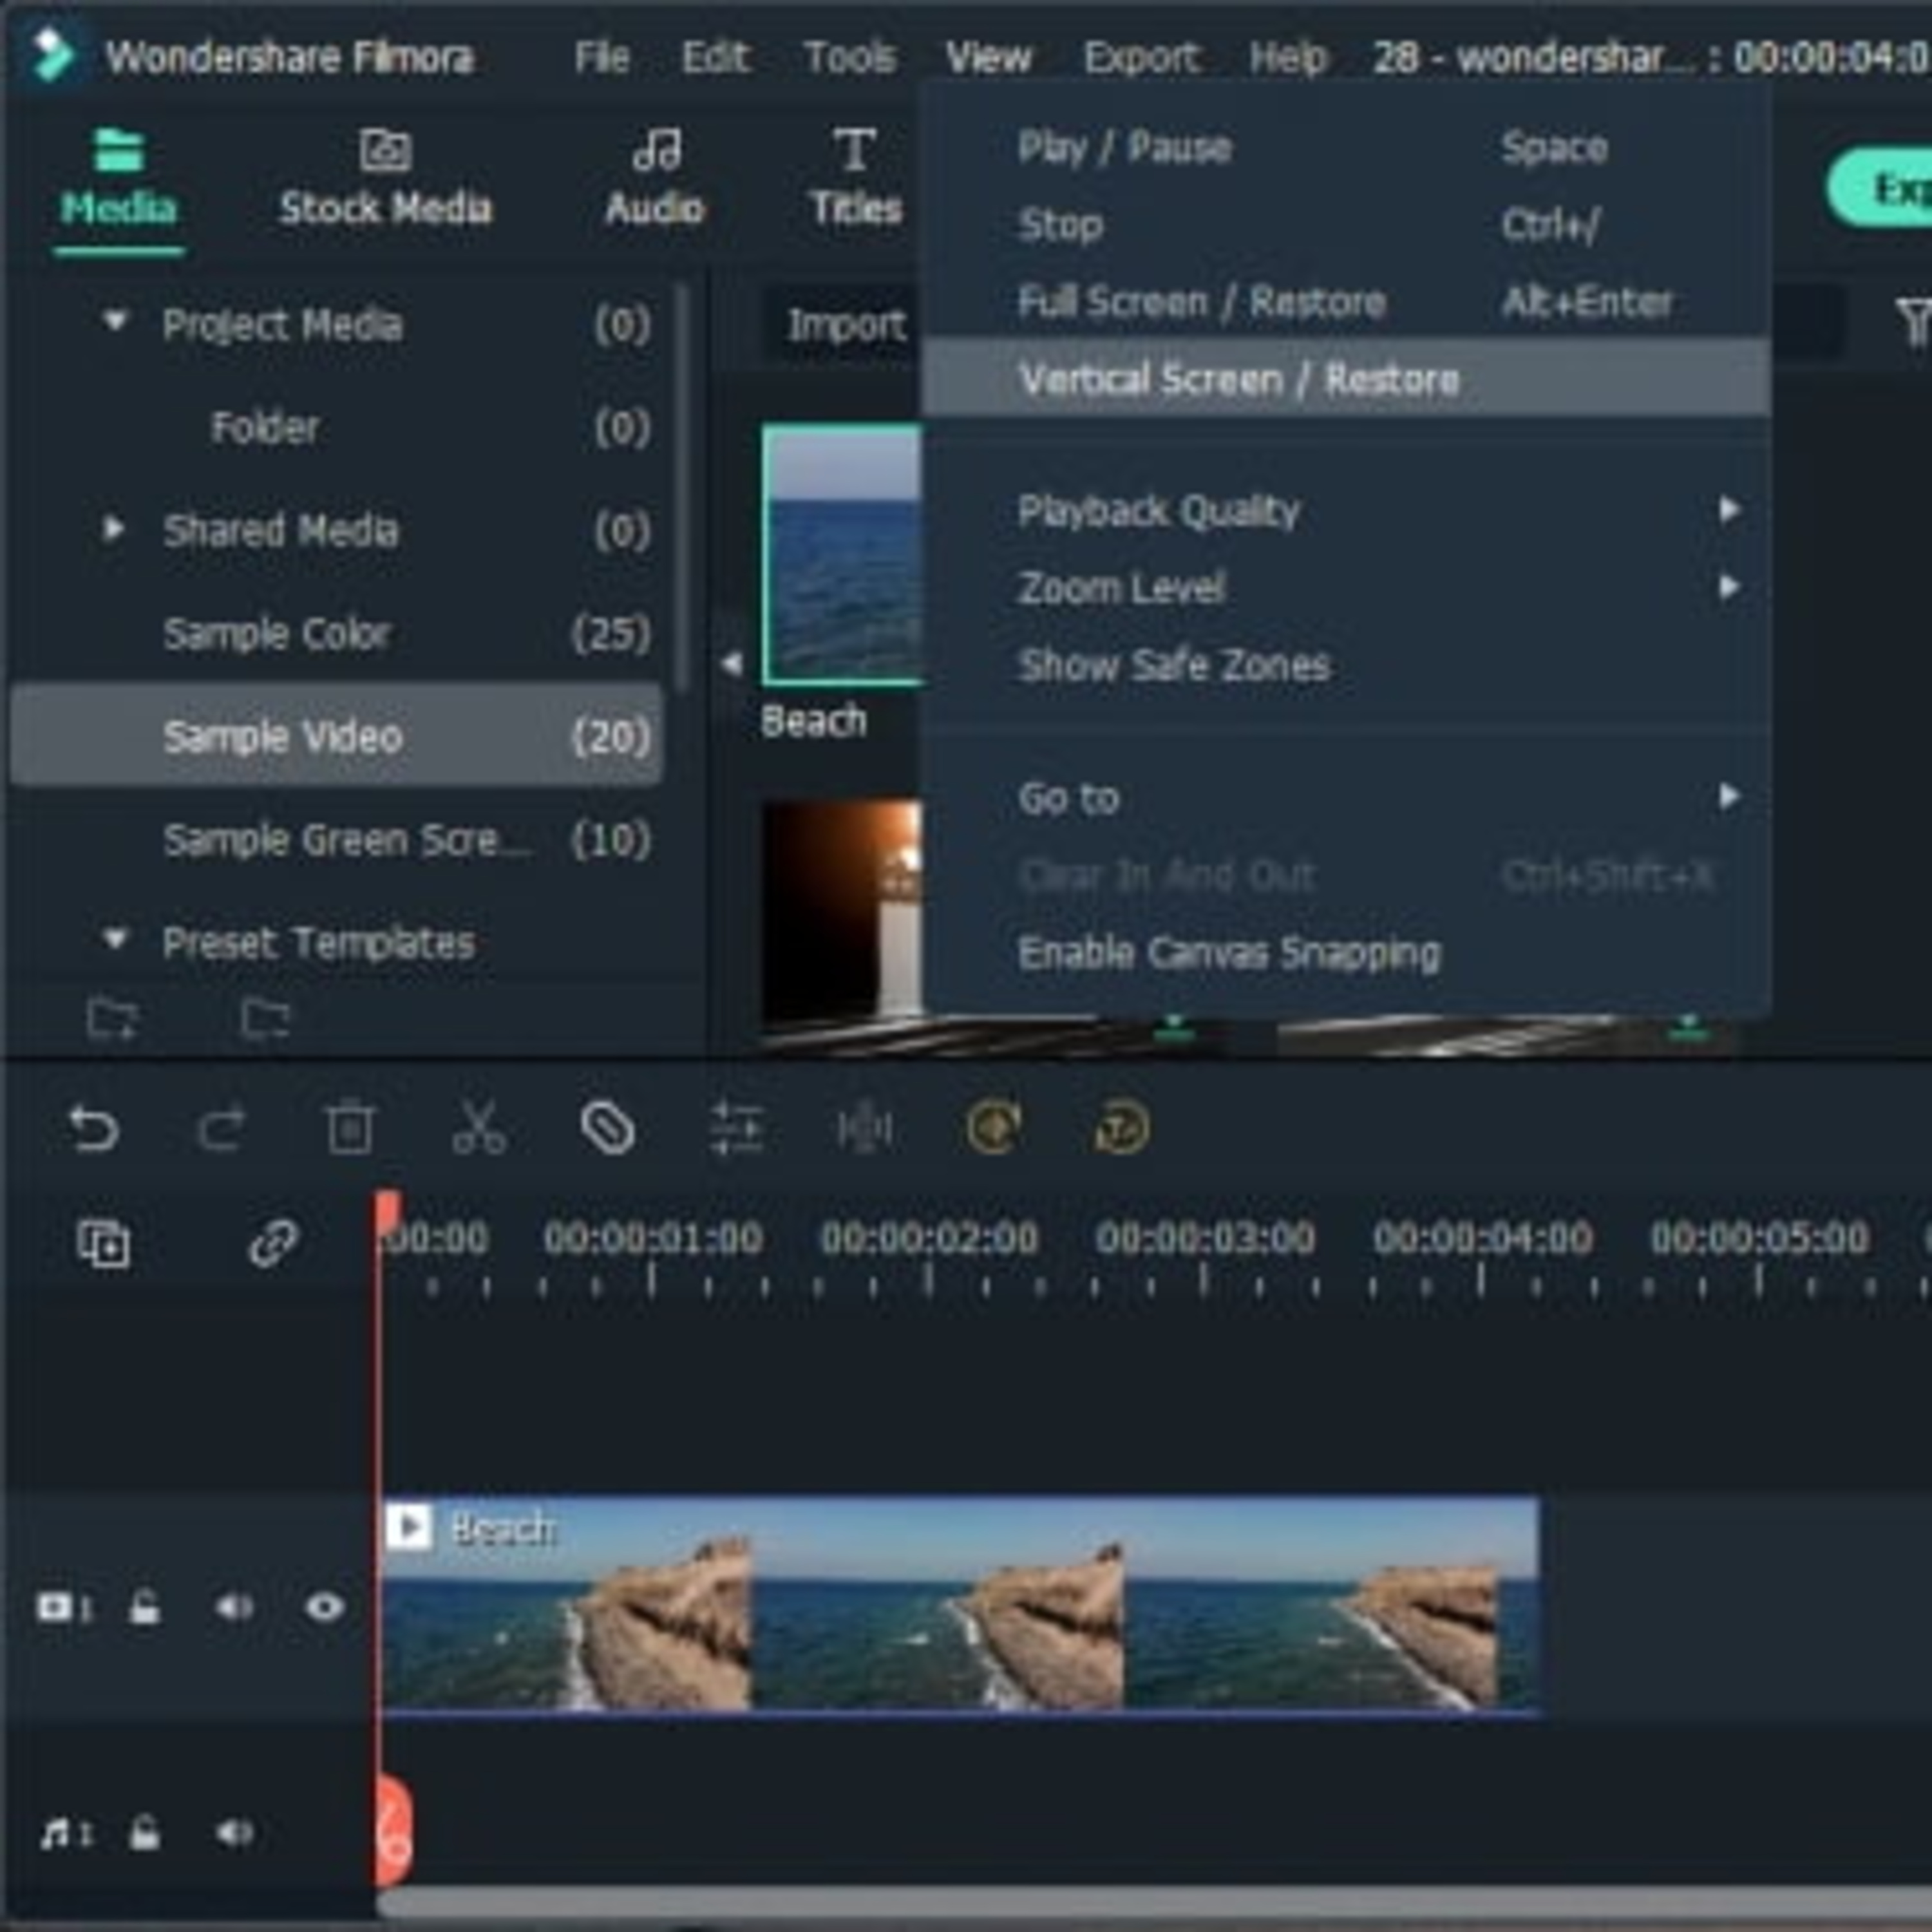Click the green Export button

(x=1880, y=188)
